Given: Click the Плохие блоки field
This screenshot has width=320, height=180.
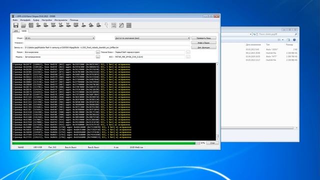Looking at the screenshot, I should coord(150,52).
